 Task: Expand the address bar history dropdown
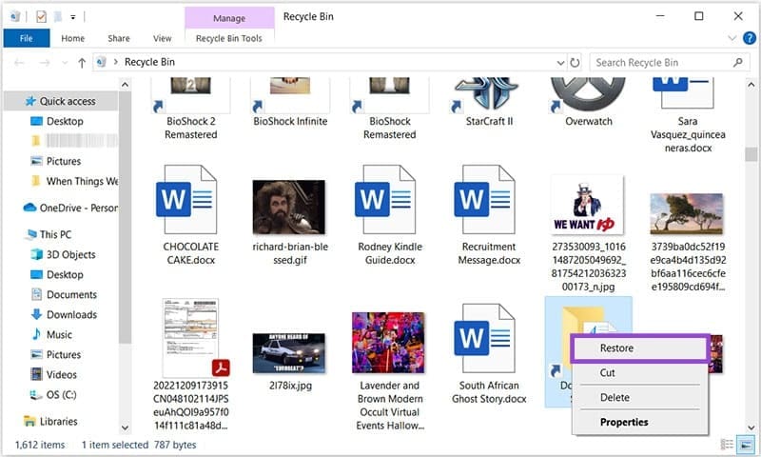click(x=560, y=62)
